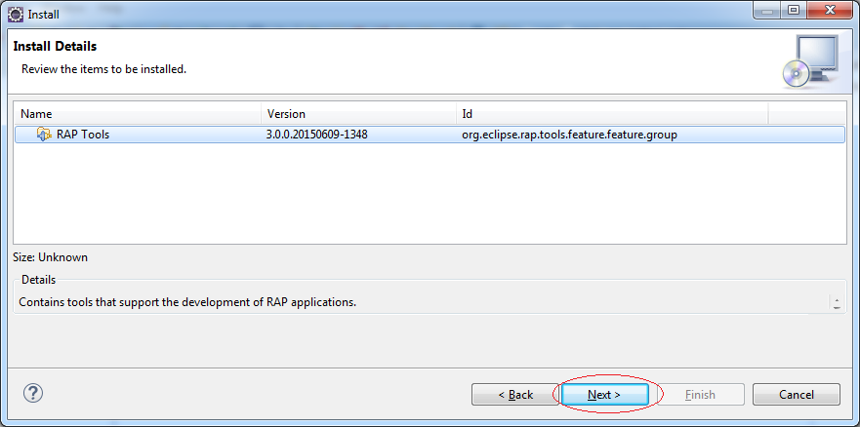The image size is (860, 427).
Task: Click the Eclipse icon in title bar
Action: pos(15,14)
